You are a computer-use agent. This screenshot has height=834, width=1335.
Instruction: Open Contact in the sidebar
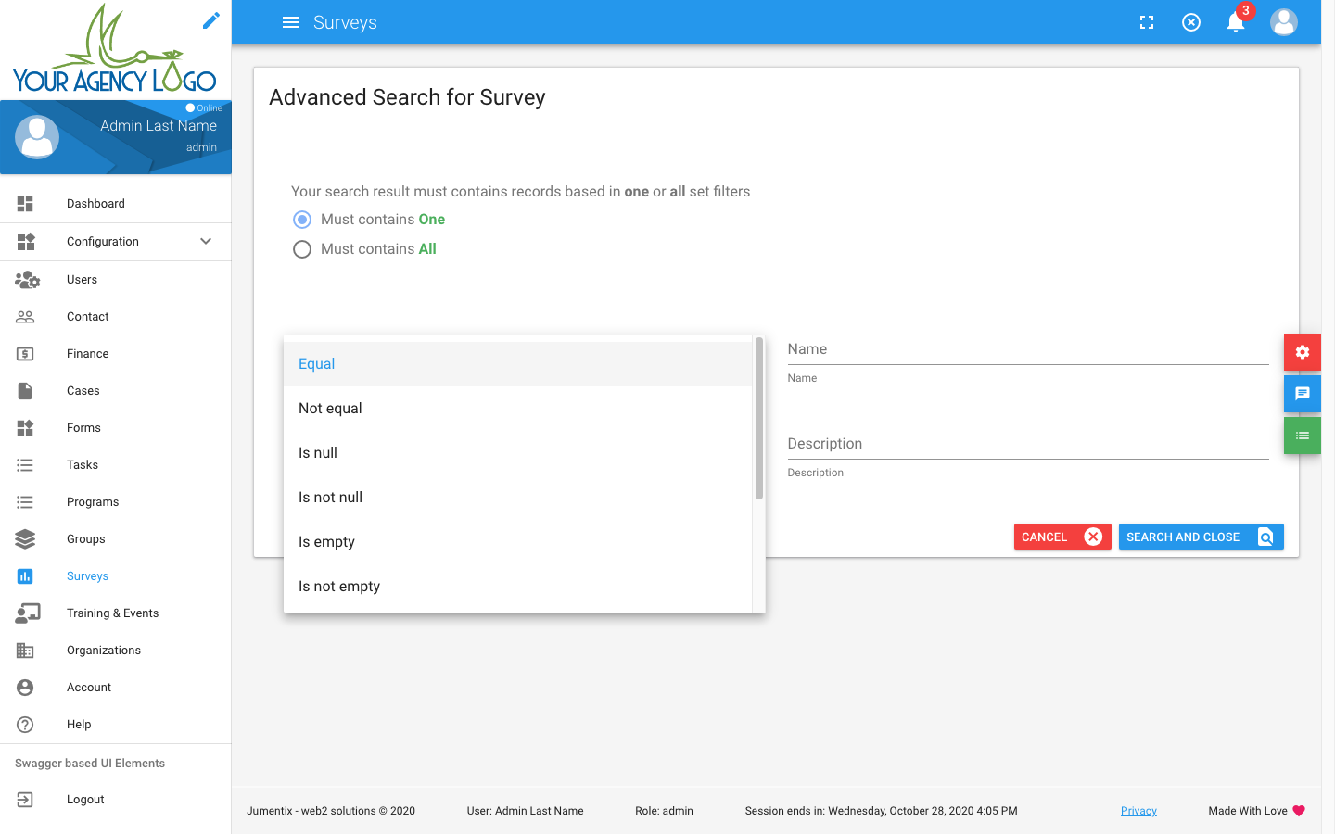[116, 317]
